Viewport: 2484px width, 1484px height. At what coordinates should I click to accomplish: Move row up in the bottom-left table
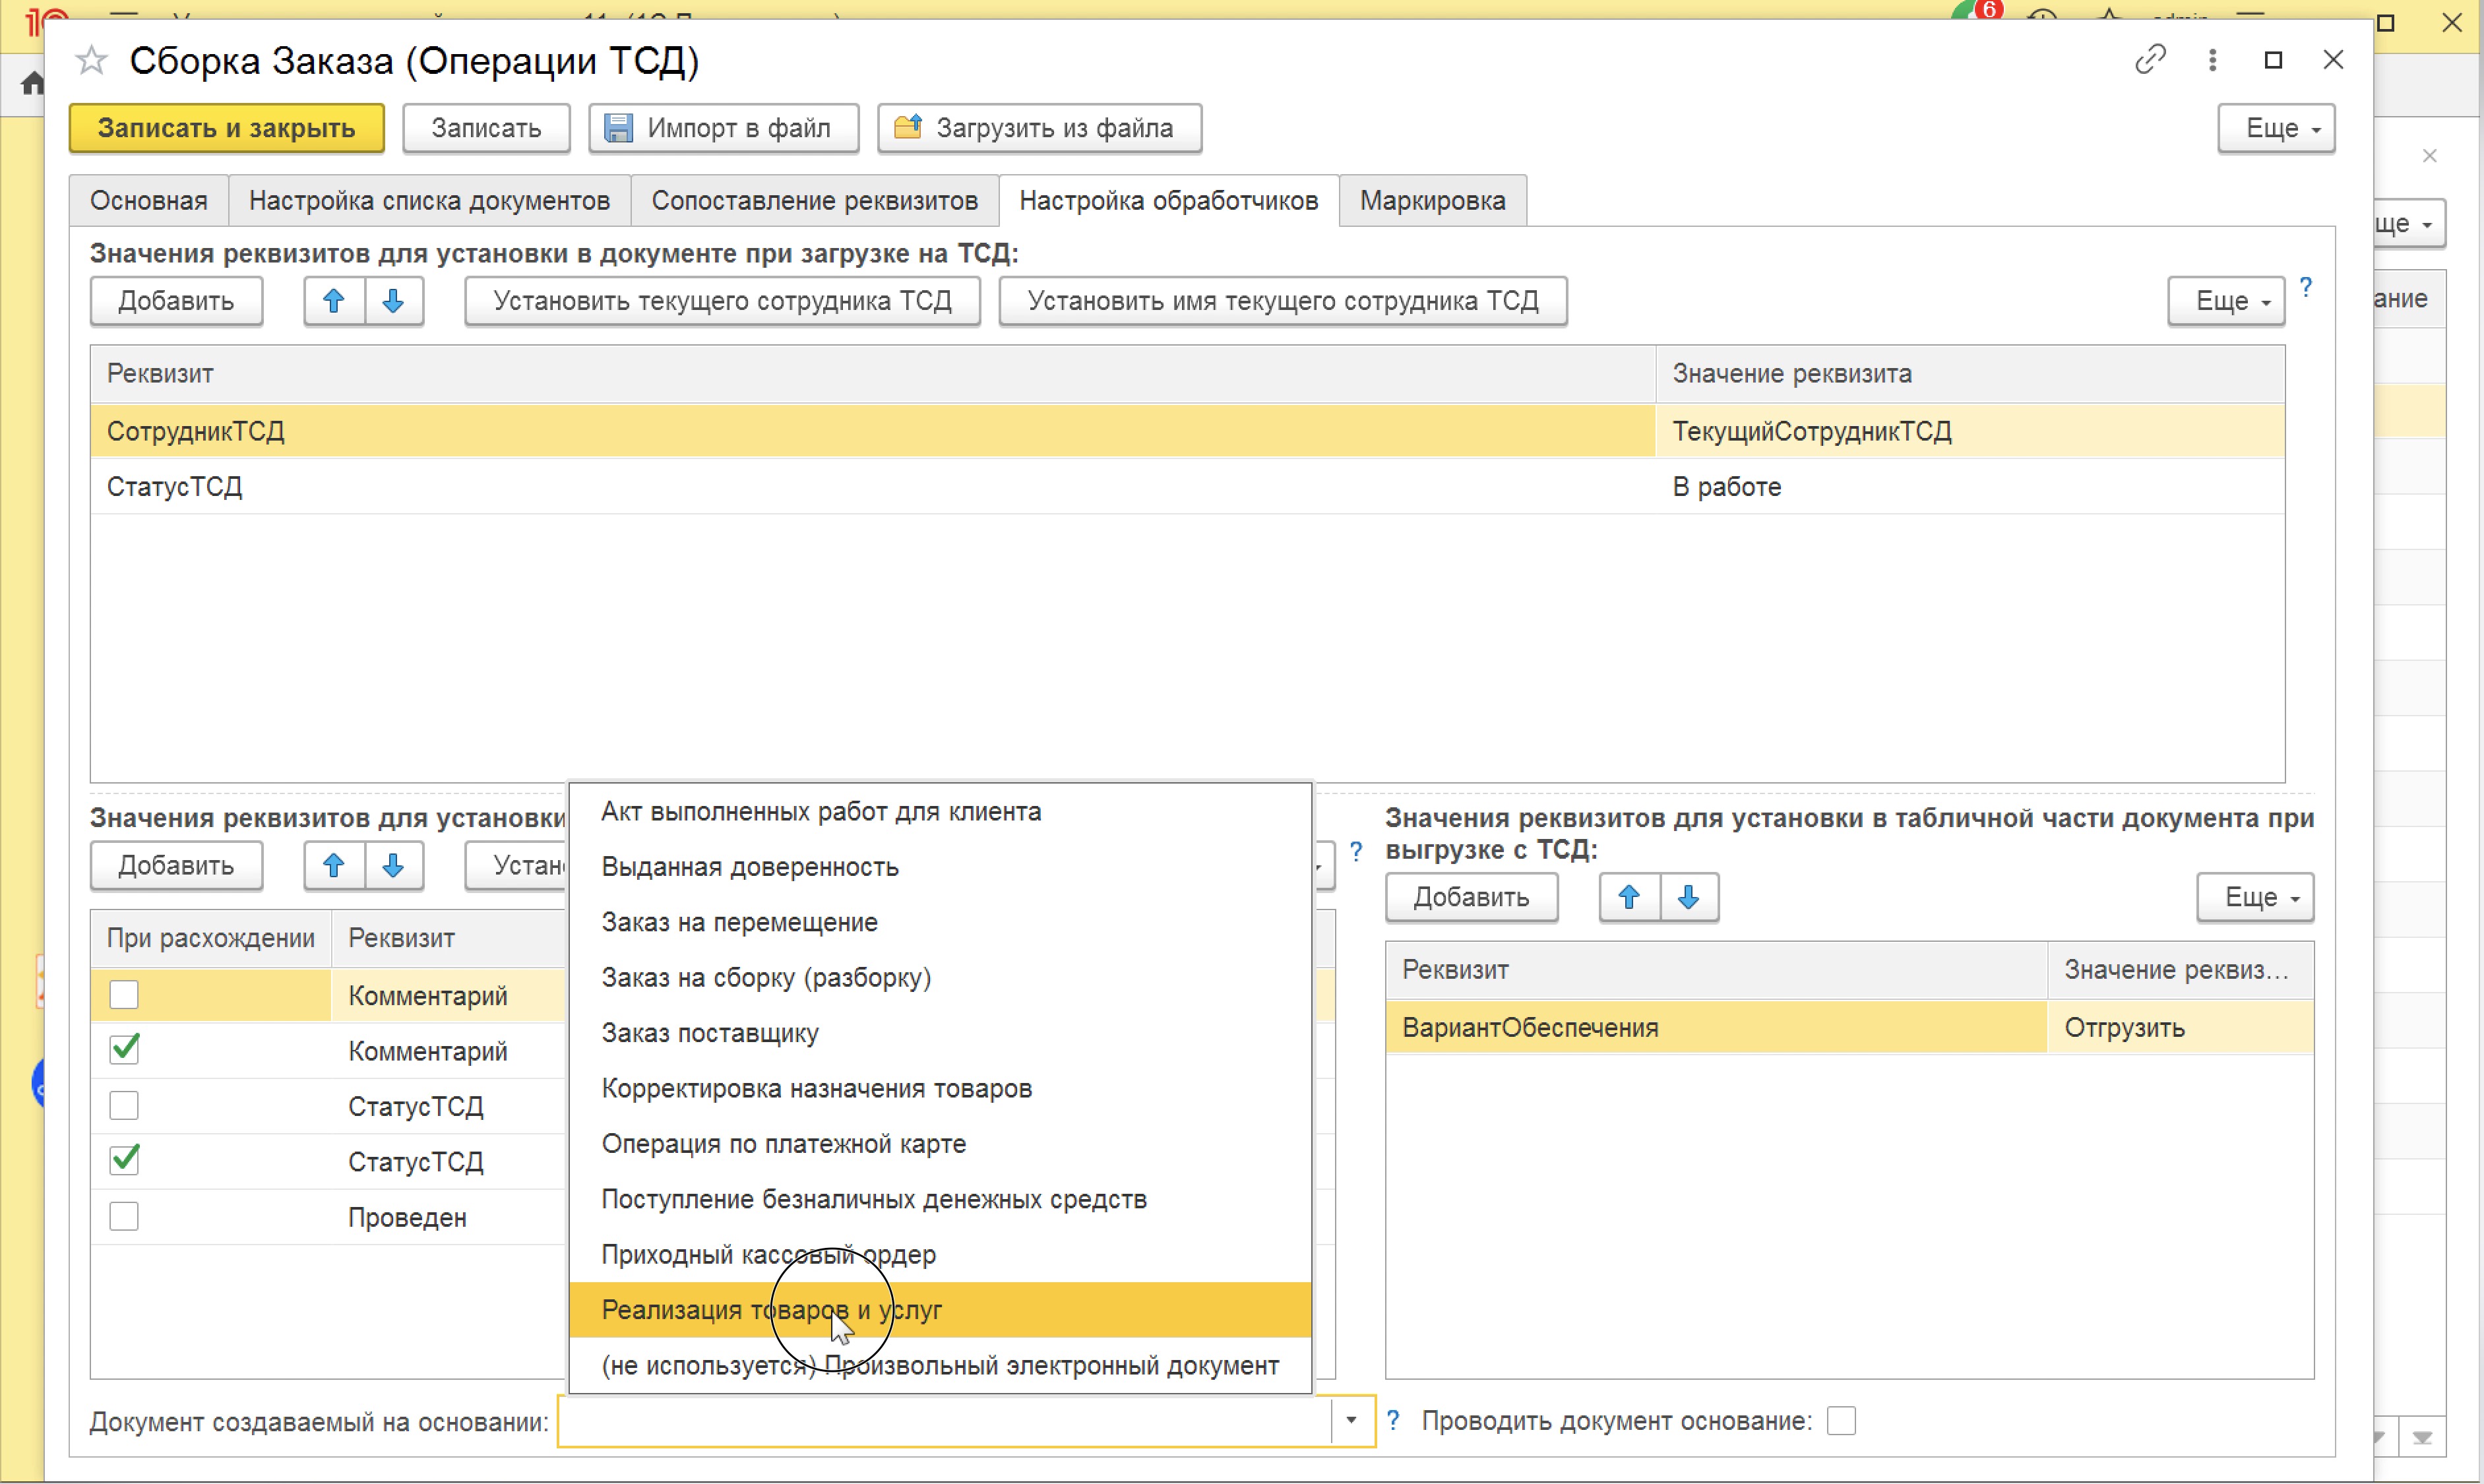[x=334, y=865]
